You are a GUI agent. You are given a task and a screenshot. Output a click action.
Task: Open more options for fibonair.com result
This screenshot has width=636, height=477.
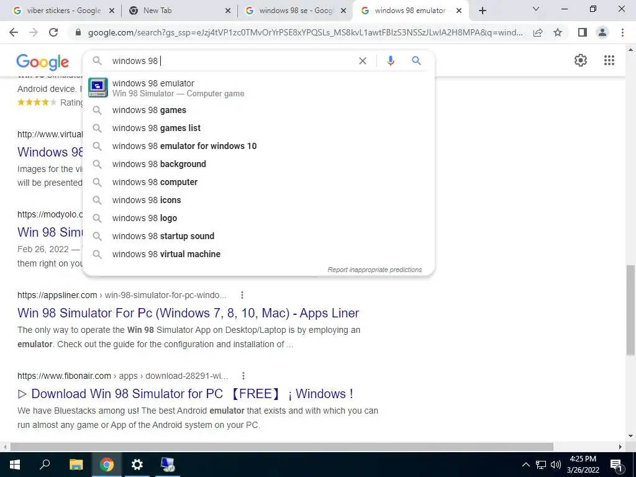[x=243, y=376]
